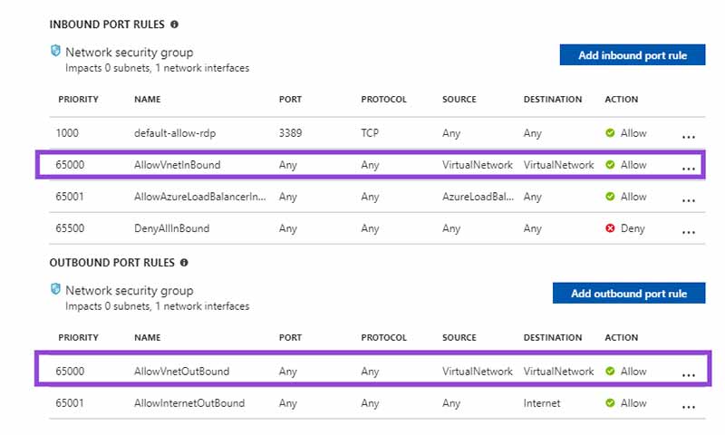Open more options for AllowVnetInBound rule
This screenshot has height=435, width=725.
click(x=689, y=169)
